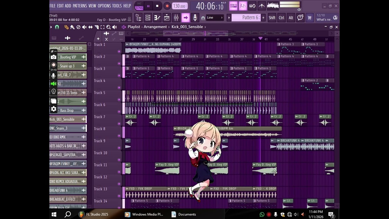
Task: Select the Track 5 header
Action: pos(107,96)
